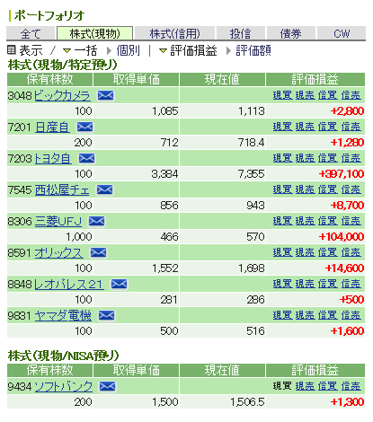Click 信売 for 三菱UFJ
This screenshot has height=422, width=373.
click(351, 221)
